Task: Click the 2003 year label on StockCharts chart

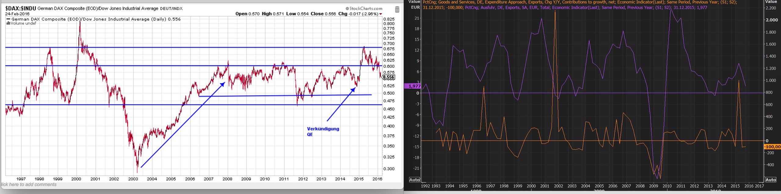Action: [133, 179]
